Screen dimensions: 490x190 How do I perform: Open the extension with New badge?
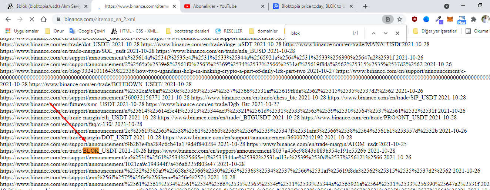462,20
